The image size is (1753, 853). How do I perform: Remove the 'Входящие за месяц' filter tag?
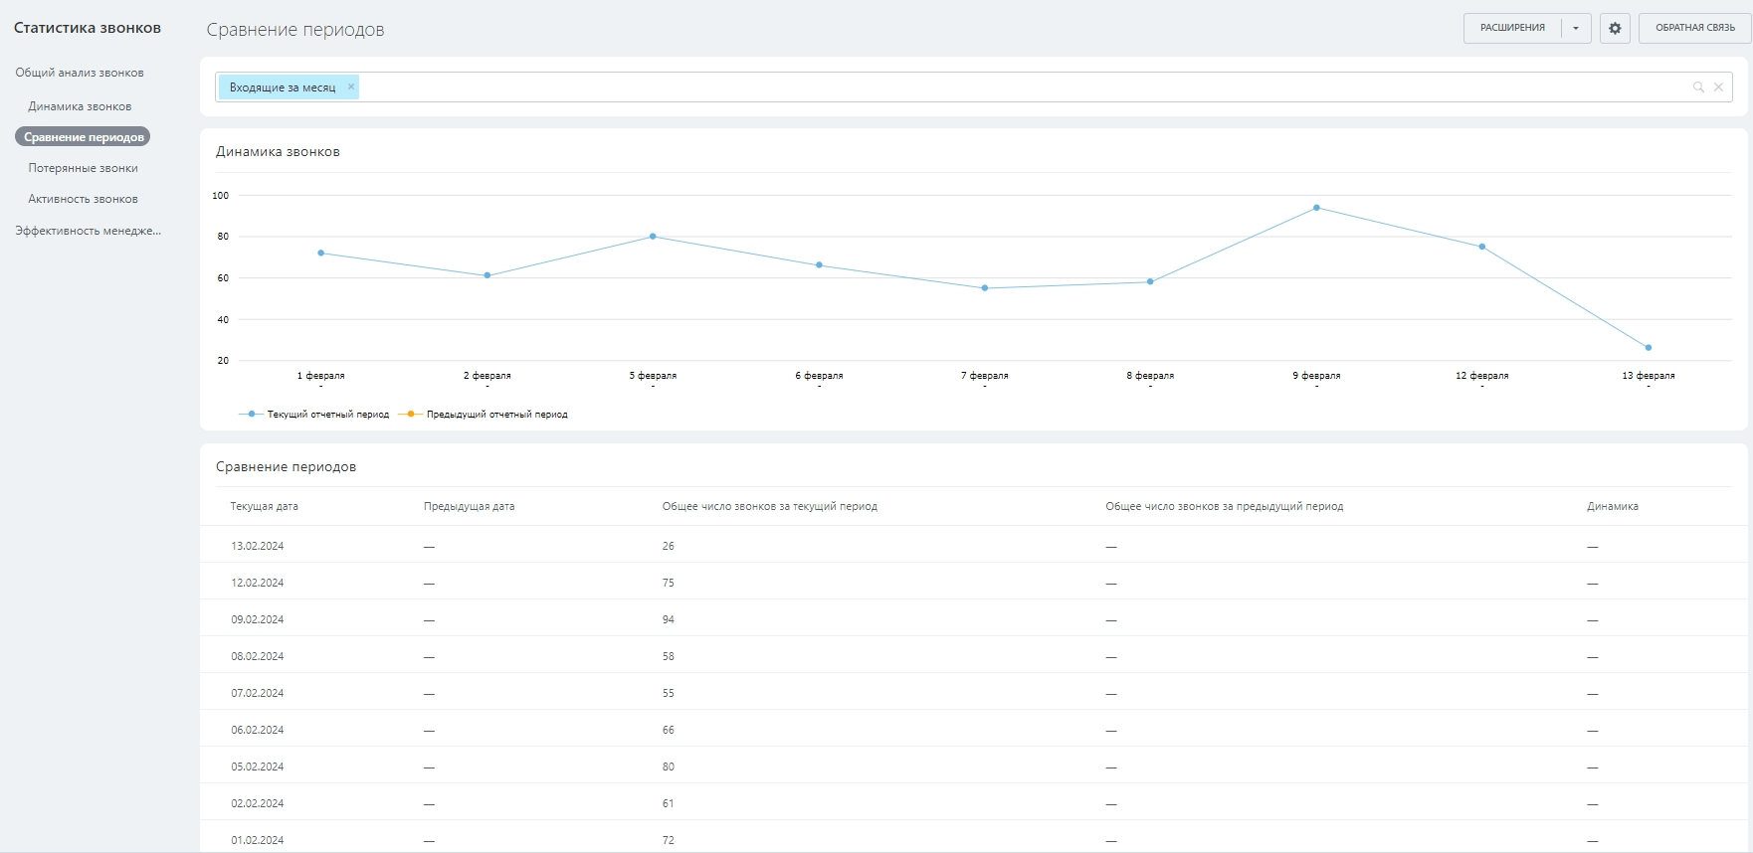click(351, 86)
